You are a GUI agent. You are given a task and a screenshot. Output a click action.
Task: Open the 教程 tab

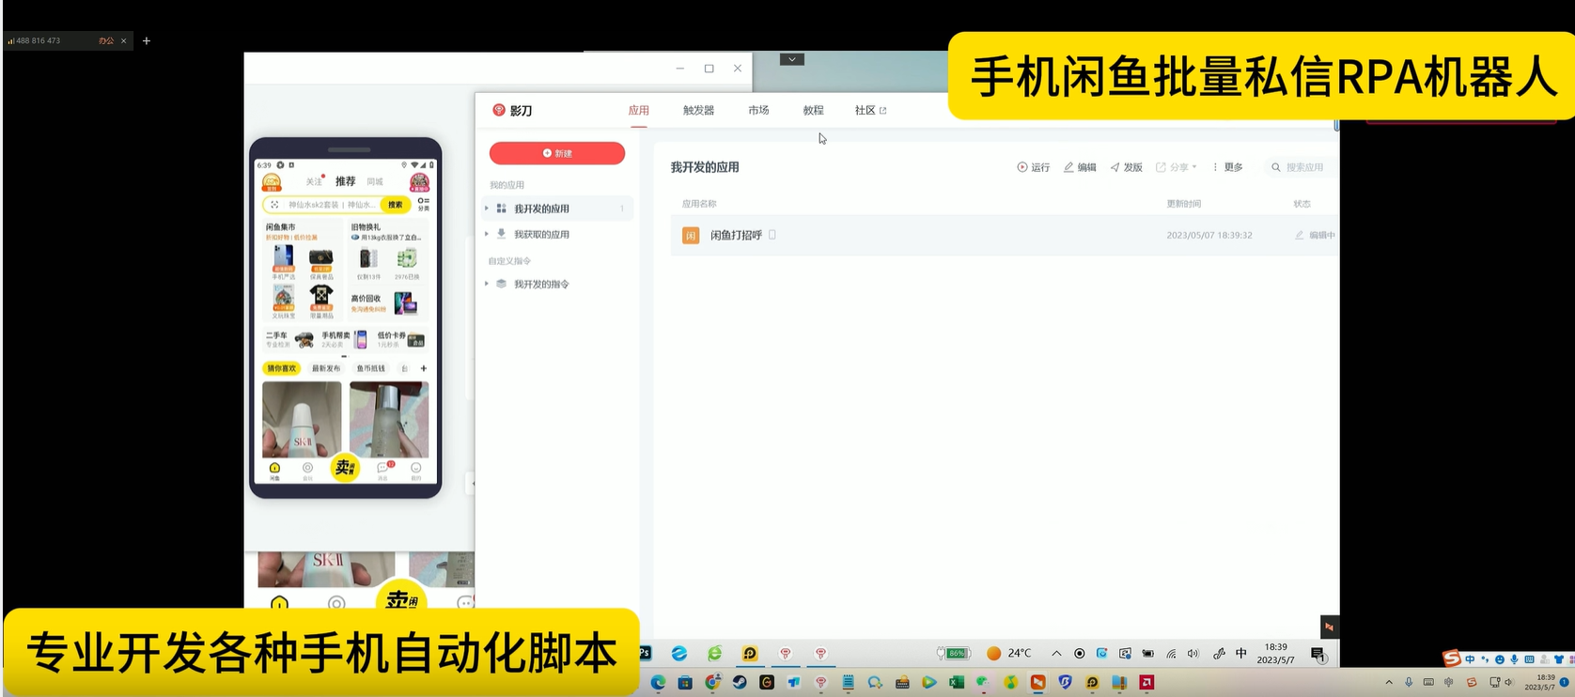[813, 110]
